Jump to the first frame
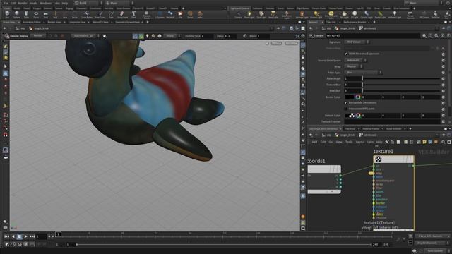This screenshot has width=452, height=254. click(x=6, y=236)
